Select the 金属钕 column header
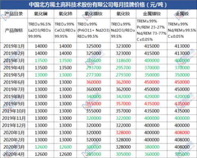 pyautogui.click(x=182, y=14)
